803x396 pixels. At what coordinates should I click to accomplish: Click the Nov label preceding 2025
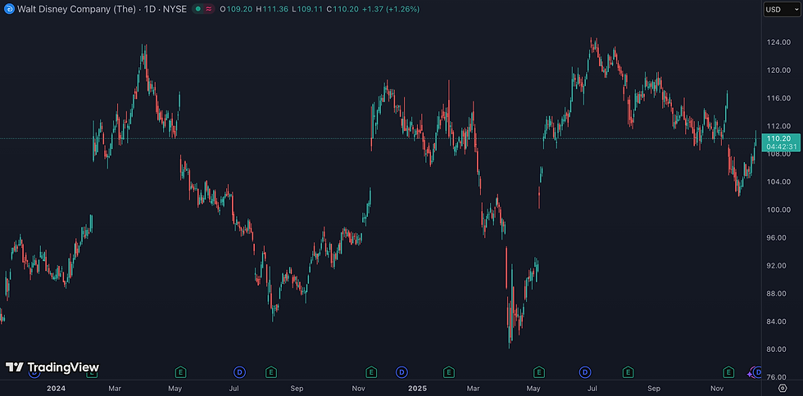(x=358, y=389)
